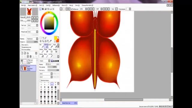Image resolution: width=192 pixels, height=108 pixels.
Task: Toggle the Прикрепление слоя checkbox
Action: point(21,47)
